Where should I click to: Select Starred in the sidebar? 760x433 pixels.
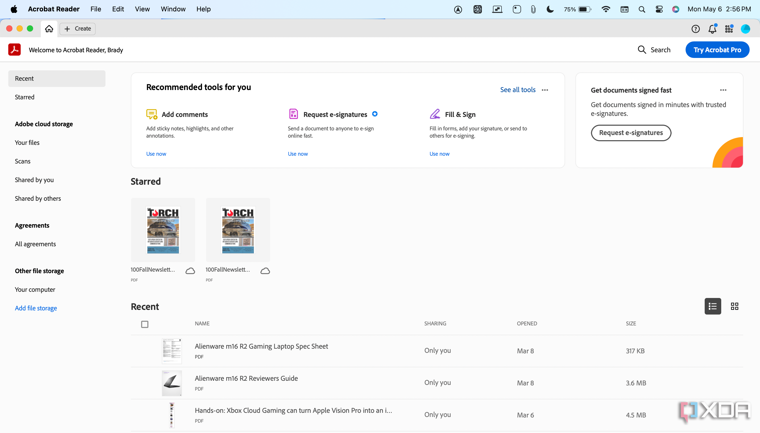click(25, 97)
